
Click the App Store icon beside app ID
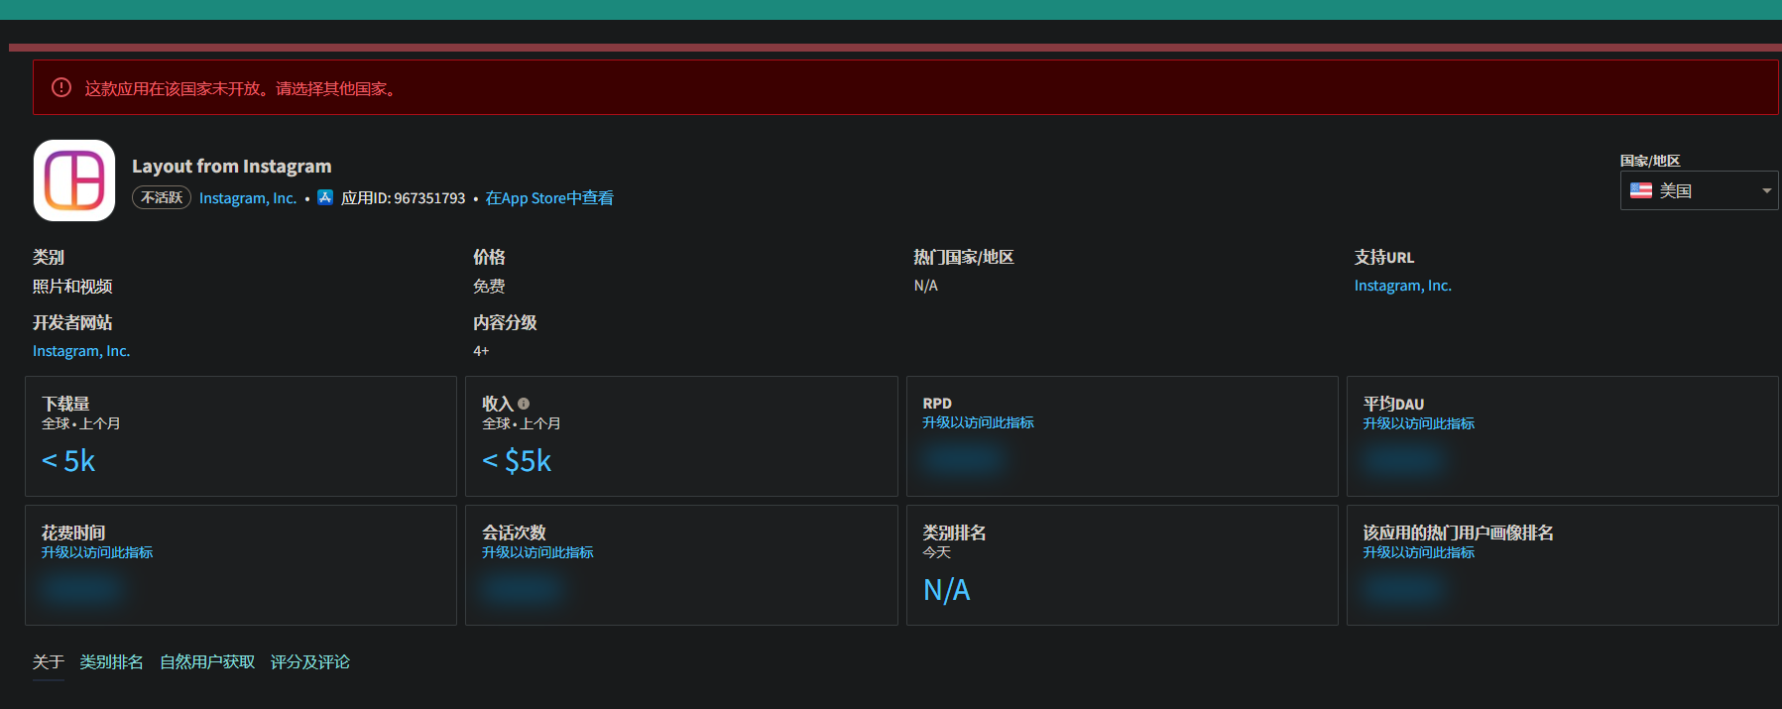[325, 197]
